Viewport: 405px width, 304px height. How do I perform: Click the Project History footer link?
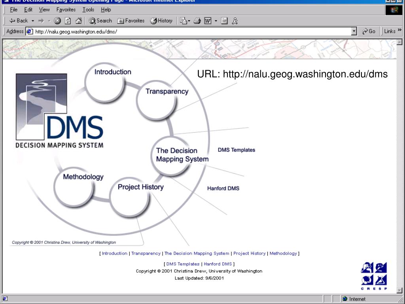click(x=249, y=253)
